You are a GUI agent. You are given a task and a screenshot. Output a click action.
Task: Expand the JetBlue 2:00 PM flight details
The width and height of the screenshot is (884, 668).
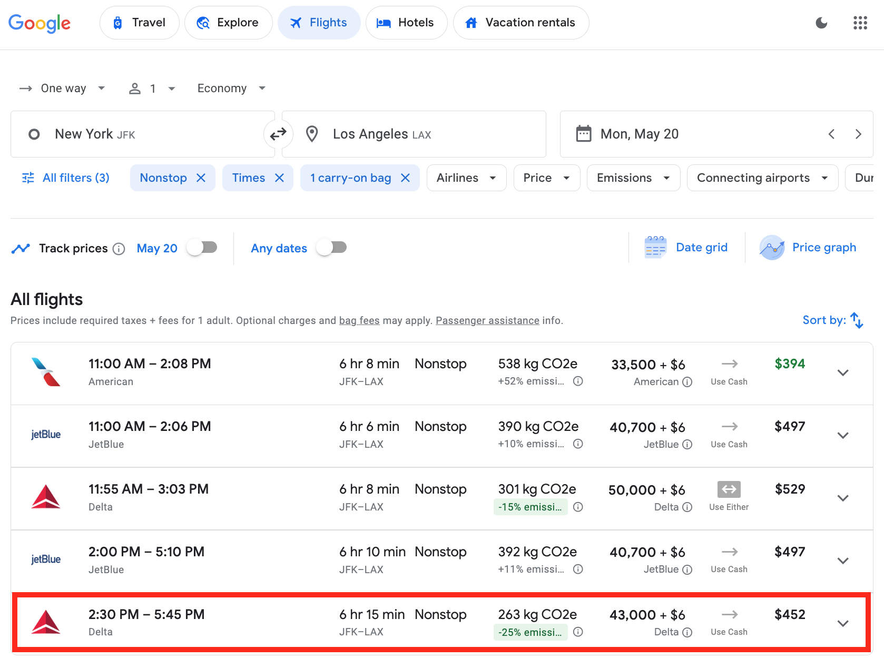843,561
